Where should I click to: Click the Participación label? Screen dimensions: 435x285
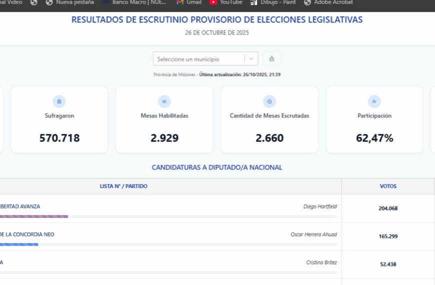(x=374, y=115)
